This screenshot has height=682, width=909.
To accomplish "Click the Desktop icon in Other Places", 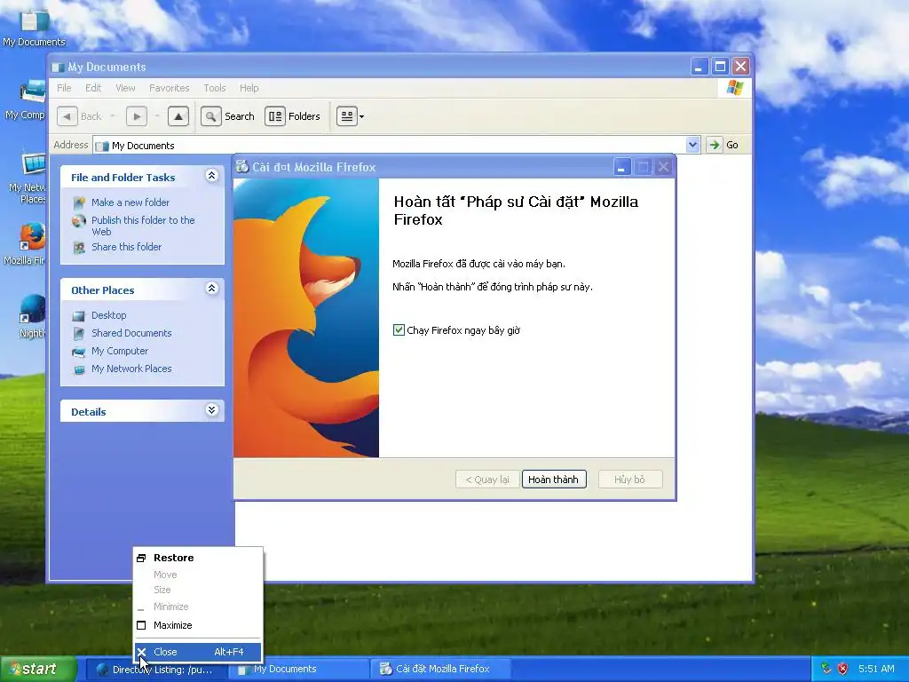I will (x=79, y=316).
